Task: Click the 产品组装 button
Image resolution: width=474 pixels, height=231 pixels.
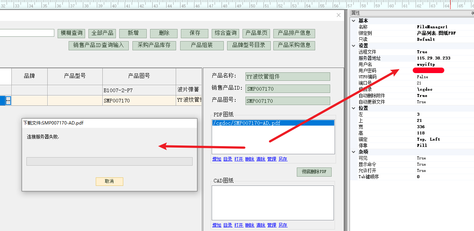Action: point(202,45)
